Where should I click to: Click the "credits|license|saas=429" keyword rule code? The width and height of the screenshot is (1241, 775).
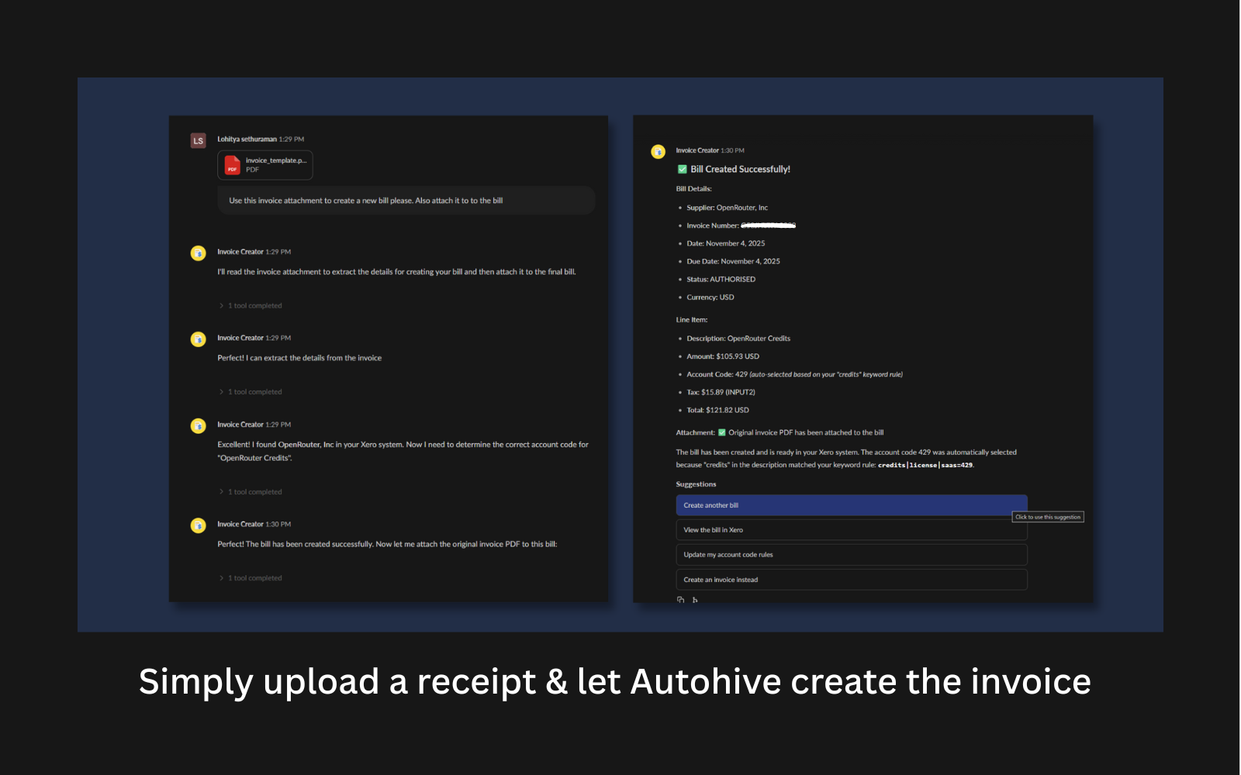[925, 465]
